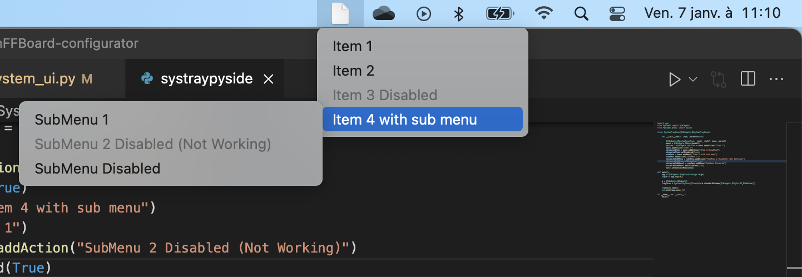The width and height of the screenshot is (802, 277).
Task: Open the cloud sync menu bar icon
Action: tap(383, 13)
